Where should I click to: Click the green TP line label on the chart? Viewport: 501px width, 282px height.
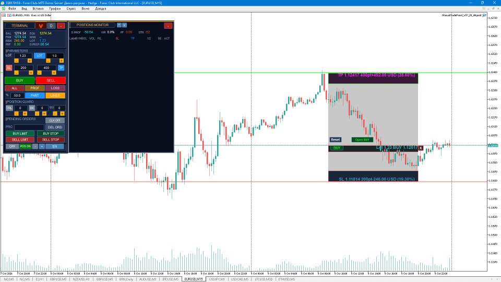376,75
